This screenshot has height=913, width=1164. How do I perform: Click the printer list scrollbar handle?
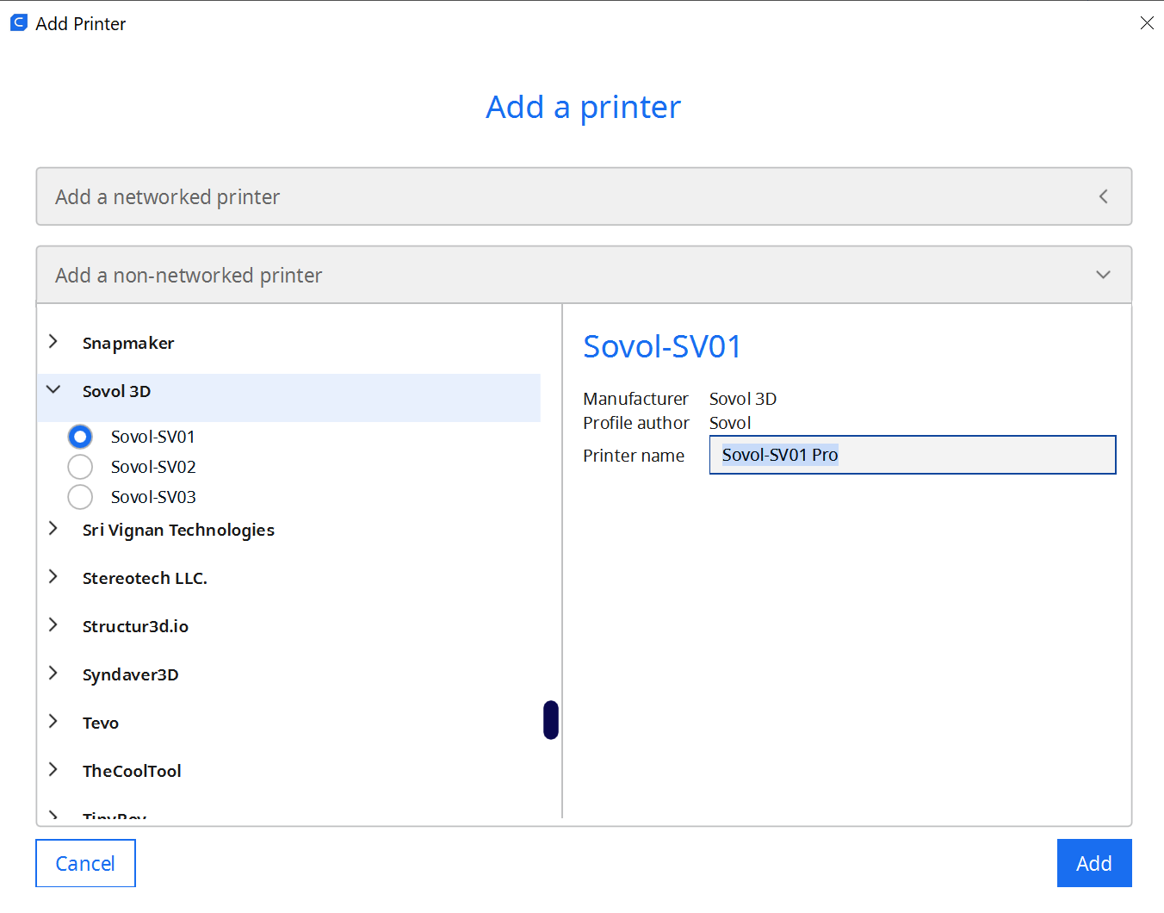551,720
